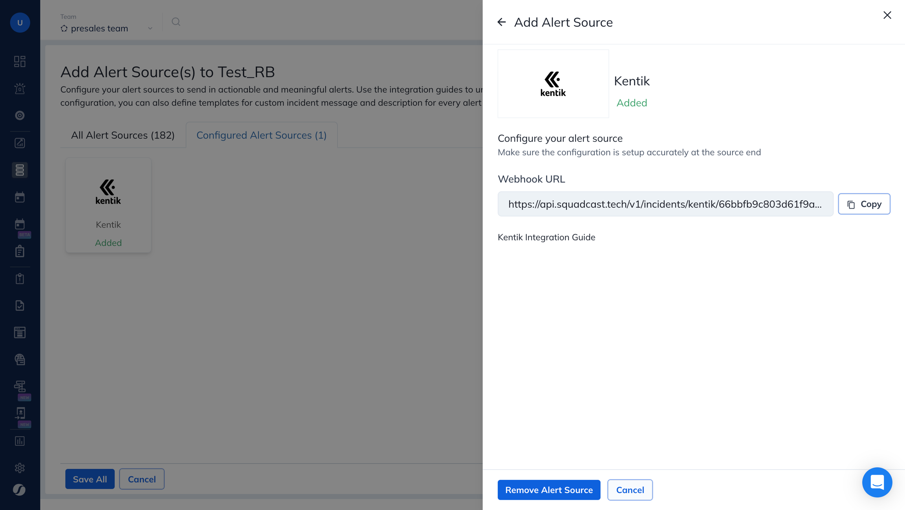Screen dimensions: 905x510
Task: Open the status page sidebar icon
Action: pos(20,333)
